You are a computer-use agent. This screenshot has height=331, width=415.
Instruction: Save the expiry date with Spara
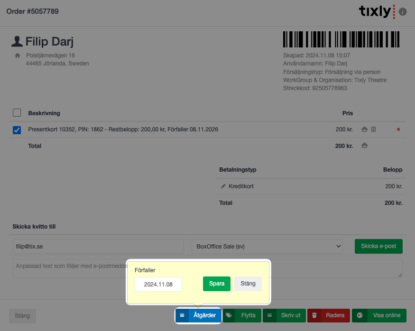[217, 284]
